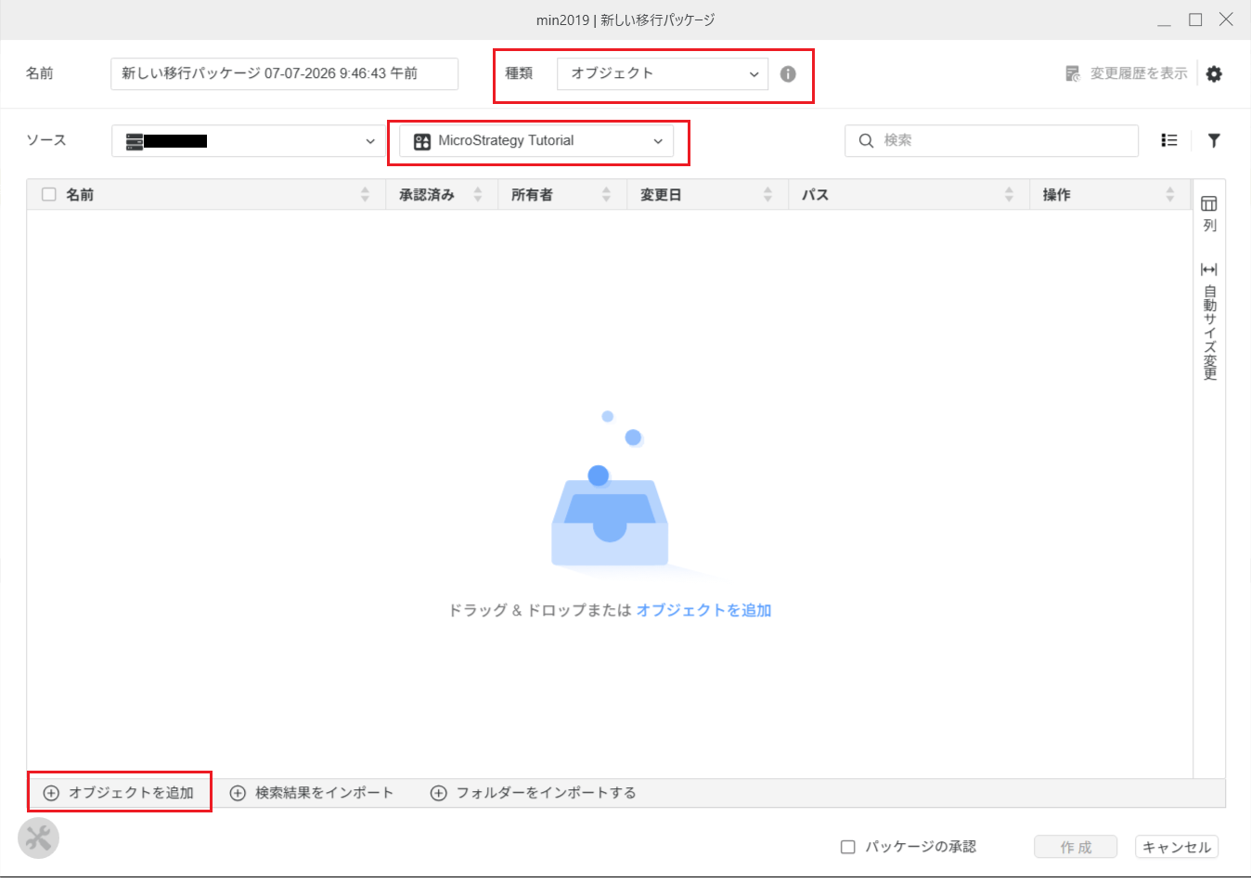Open the MicroStrategy Tutorial project dropdown
This screenshot has width=1251, height=883.
coord(536,141)
